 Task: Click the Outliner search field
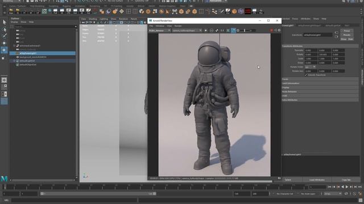click(x=44, y=27)
